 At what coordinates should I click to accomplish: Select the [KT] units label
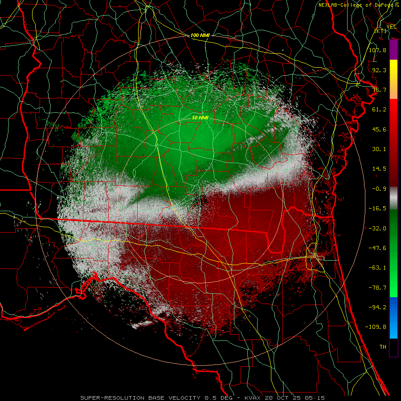pyautogui.click(x=381, y=31)
